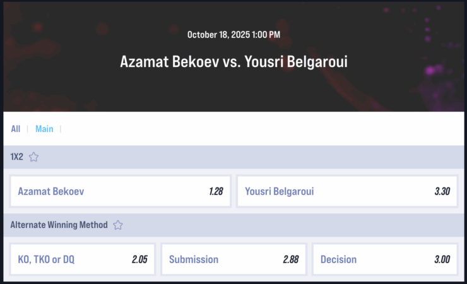Pick Yousri Belgaroui in the 1X2 market
This screenshot has width=467, height=284.
(346, 191)
